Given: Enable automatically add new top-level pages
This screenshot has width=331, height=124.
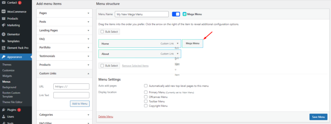Looking at the screenshot, I should (146, 86).
